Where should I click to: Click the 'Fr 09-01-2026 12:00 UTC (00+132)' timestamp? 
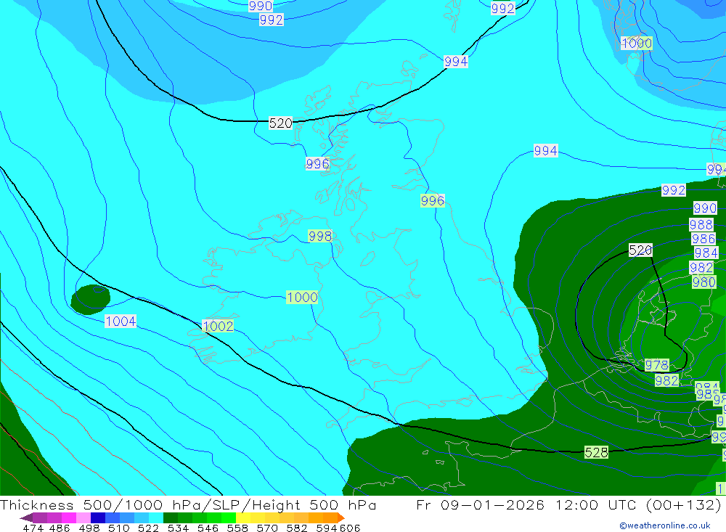coord(568,504)
